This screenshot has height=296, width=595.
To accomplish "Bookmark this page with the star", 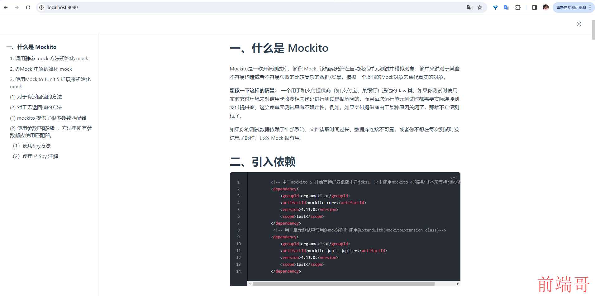I will [480, 7].
